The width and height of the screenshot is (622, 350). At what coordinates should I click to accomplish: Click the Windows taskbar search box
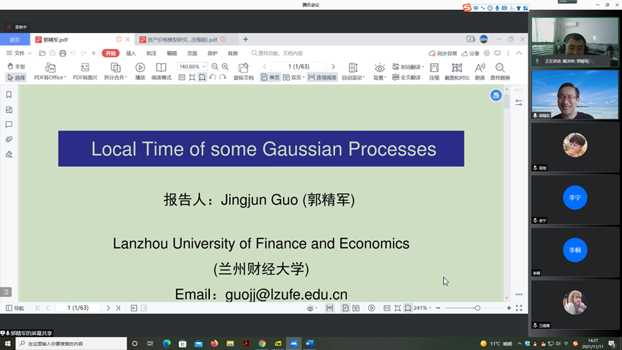tap(72, 344)
